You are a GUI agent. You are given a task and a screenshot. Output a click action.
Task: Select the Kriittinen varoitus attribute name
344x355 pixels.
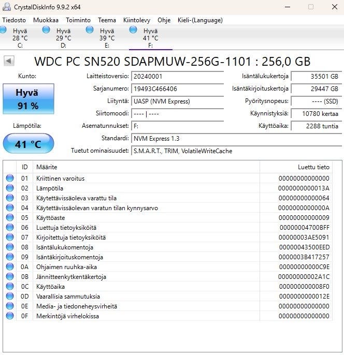point(60,179)
